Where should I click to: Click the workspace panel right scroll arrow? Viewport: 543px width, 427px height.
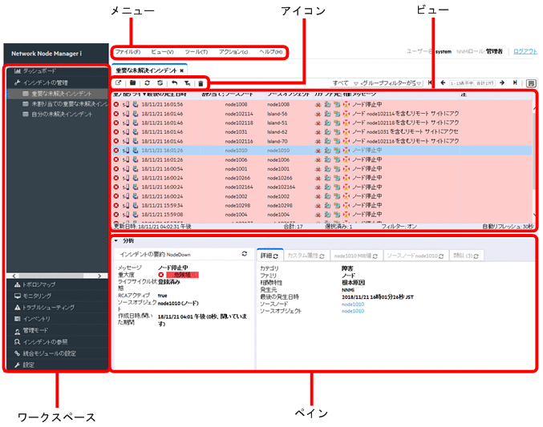tap(99, 276)
